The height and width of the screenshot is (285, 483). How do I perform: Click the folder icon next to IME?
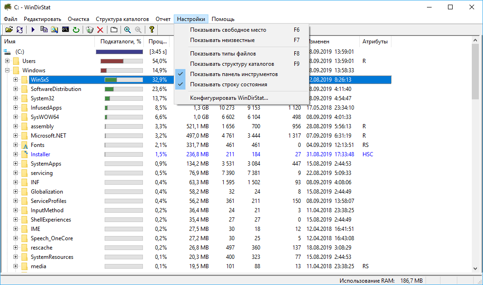coord(25,229)
